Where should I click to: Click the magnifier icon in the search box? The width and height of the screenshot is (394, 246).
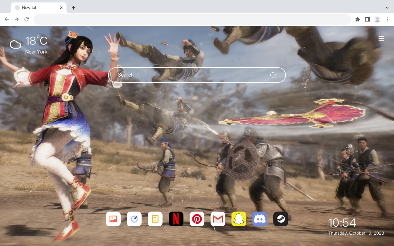pos(273,75)
